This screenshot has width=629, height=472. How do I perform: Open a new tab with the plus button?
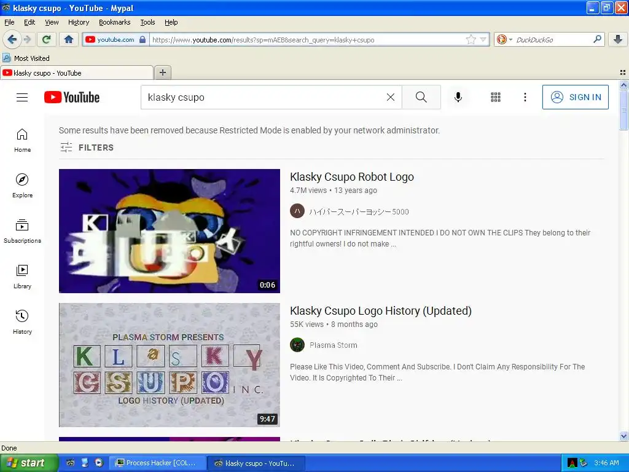pos(162,73)
